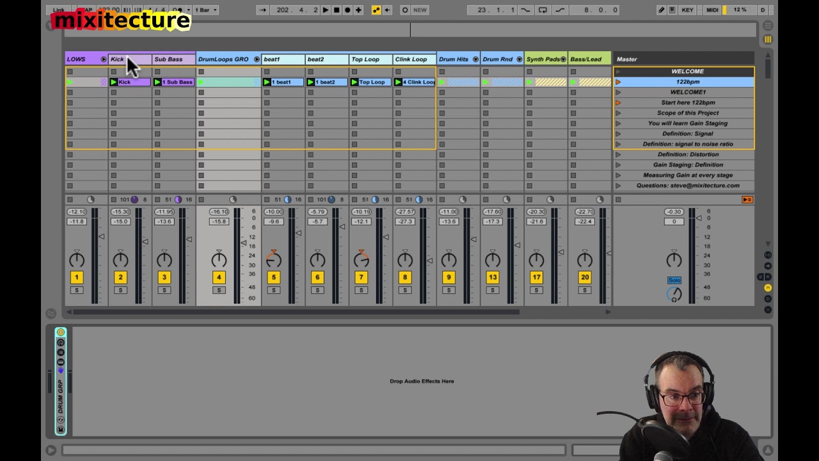Screen dimensions: 819x461
Task: Launch the WELCOME1 scene
Action: coord(618,92)
